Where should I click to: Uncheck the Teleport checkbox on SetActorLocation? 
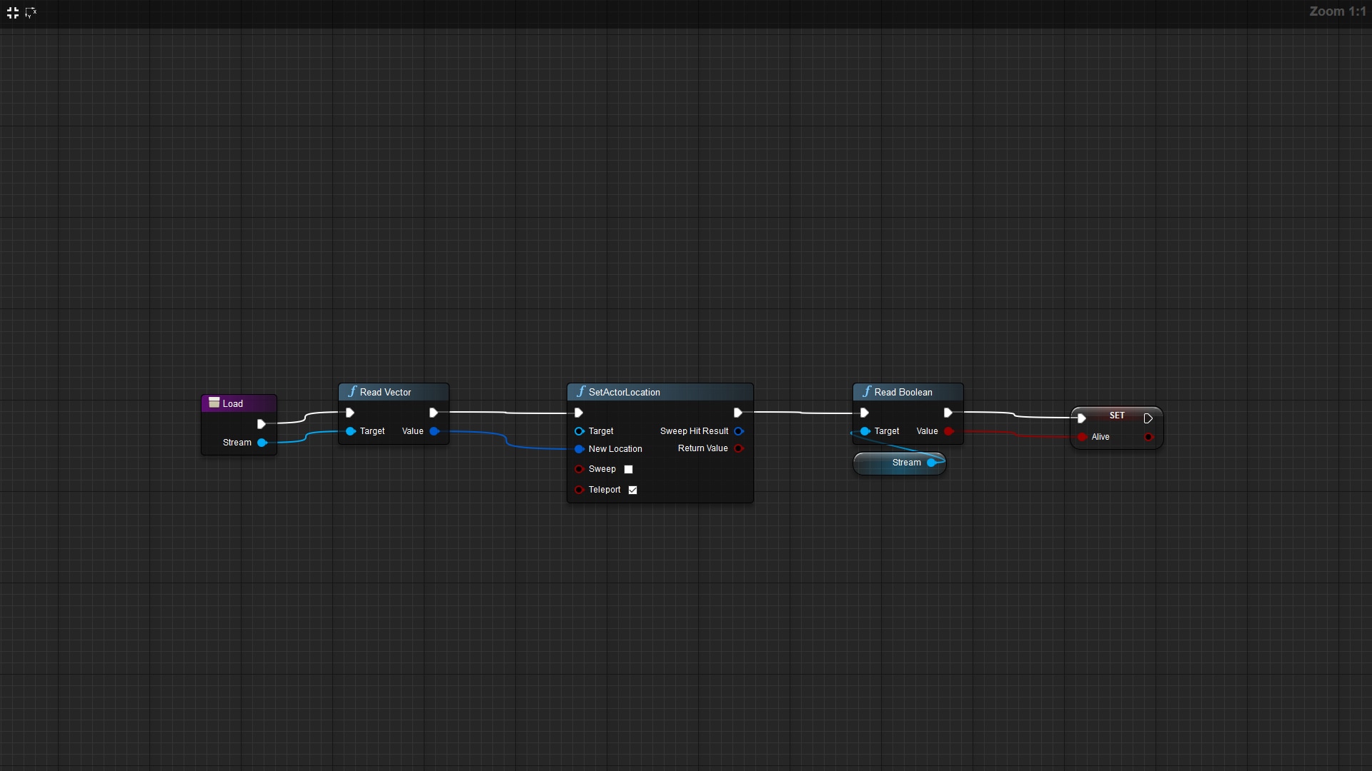pos(632,490)
